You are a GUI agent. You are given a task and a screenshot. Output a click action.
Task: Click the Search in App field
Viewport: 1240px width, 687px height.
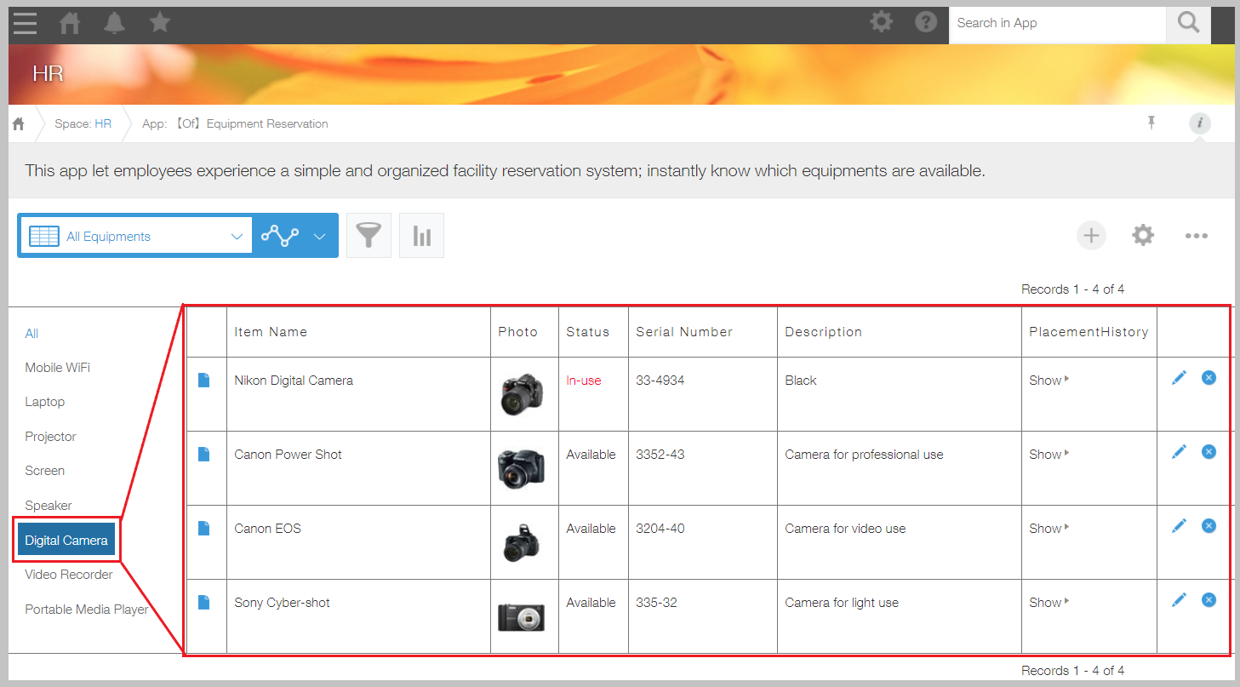pyautogui.click(x=1056, y=23)
